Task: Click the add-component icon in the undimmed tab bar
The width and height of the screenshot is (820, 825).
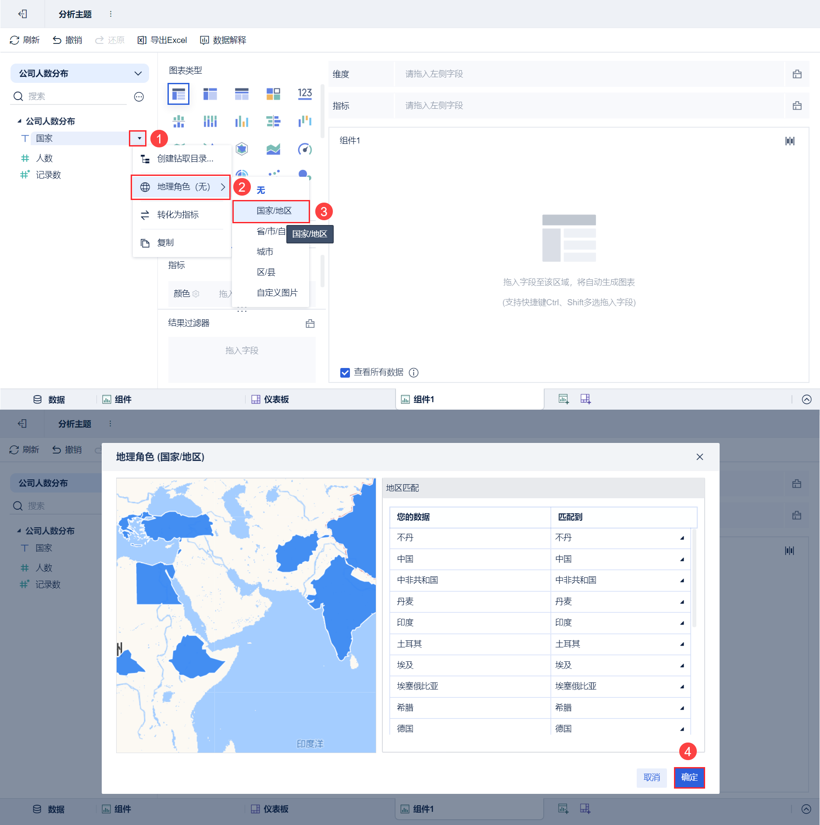Action: point(563,399)
